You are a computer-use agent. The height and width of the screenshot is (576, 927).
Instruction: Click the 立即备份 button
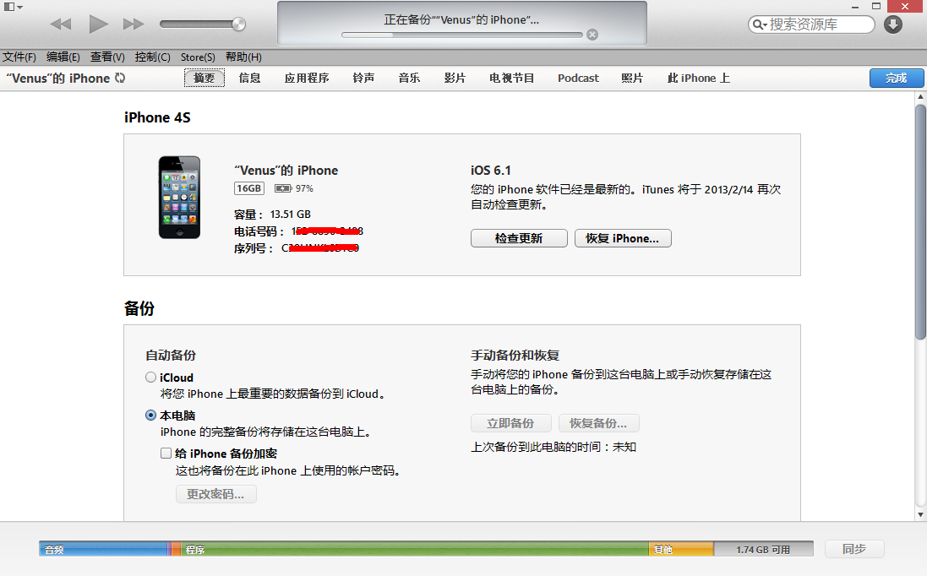point(510,423)
